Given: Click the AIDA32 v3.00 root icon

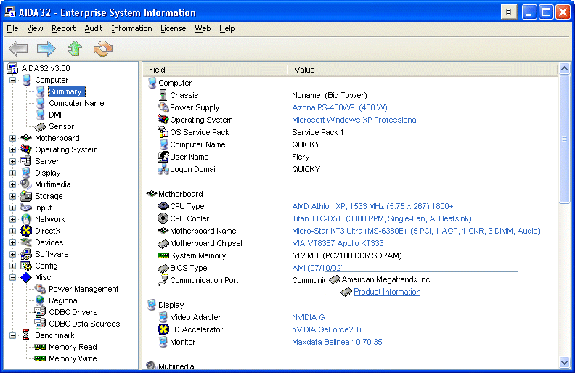Looking at the screenshot, I should pyautogui.click(x=12, y=68).
